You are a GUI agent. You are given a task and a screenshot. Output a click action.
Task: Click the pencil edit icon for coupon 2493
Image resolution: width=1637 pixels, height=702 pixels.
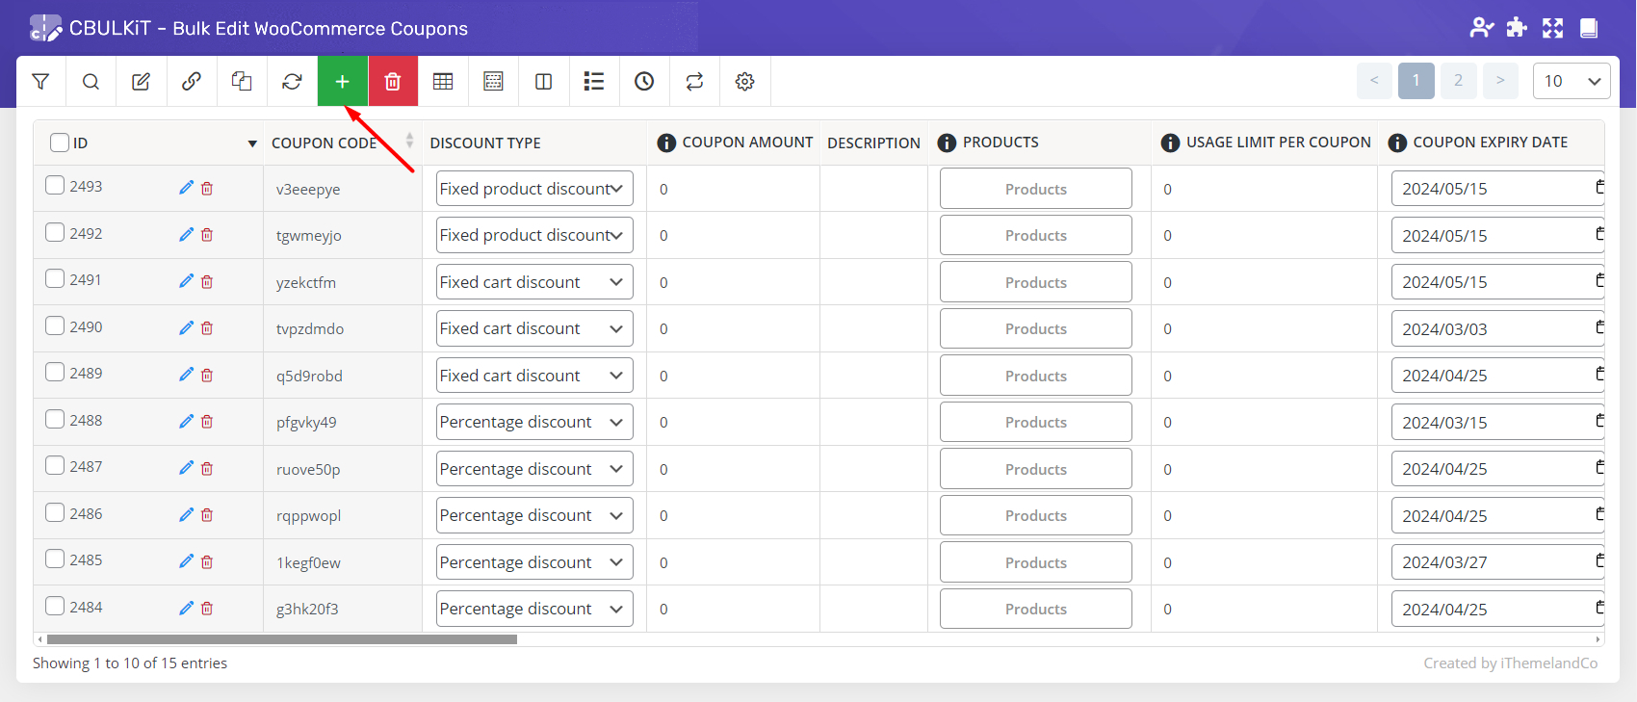pyautogui.click(x=186, y=188)
